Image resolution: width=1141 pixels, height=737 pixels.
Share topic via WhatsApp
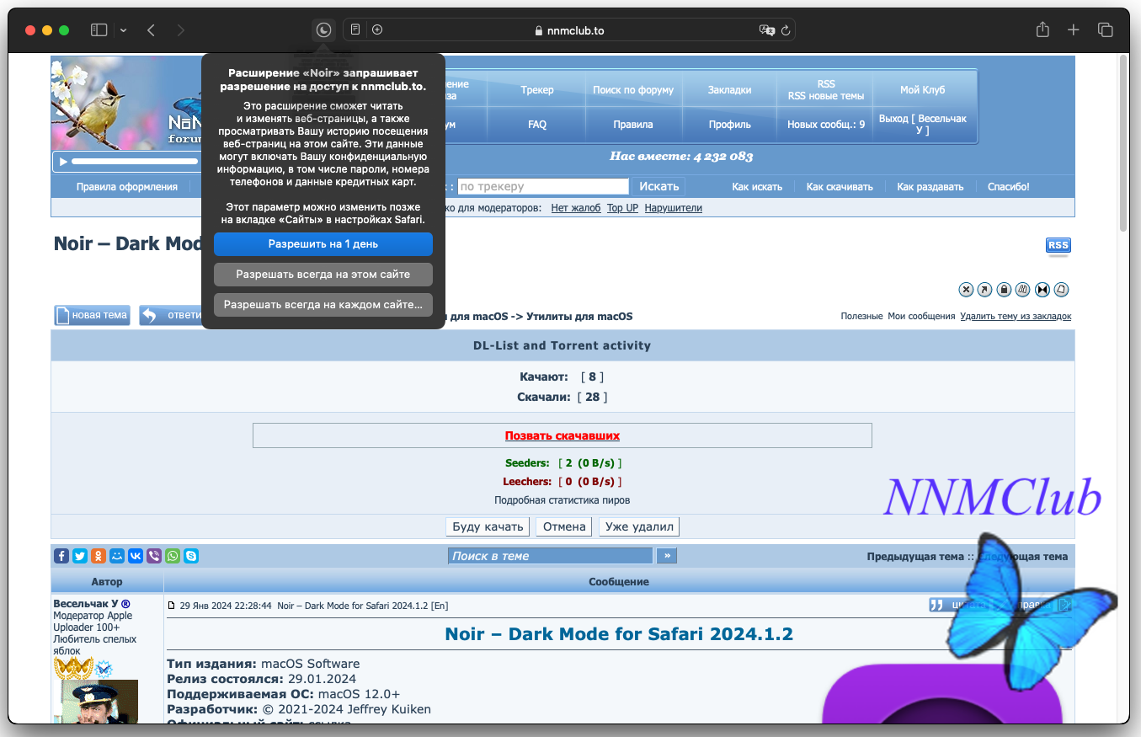click(173, 556)
